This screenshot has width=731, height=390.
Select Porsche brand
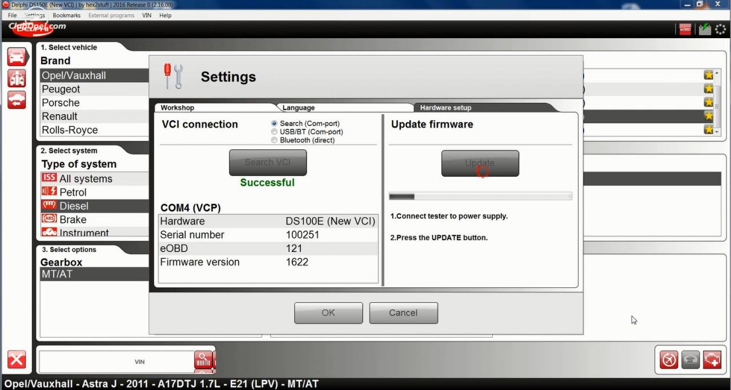point(94,103)
